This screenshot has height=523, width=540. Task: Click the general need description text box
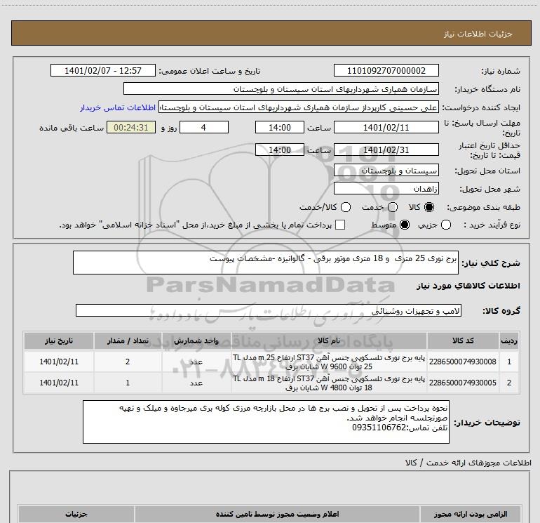coord(266,263)
